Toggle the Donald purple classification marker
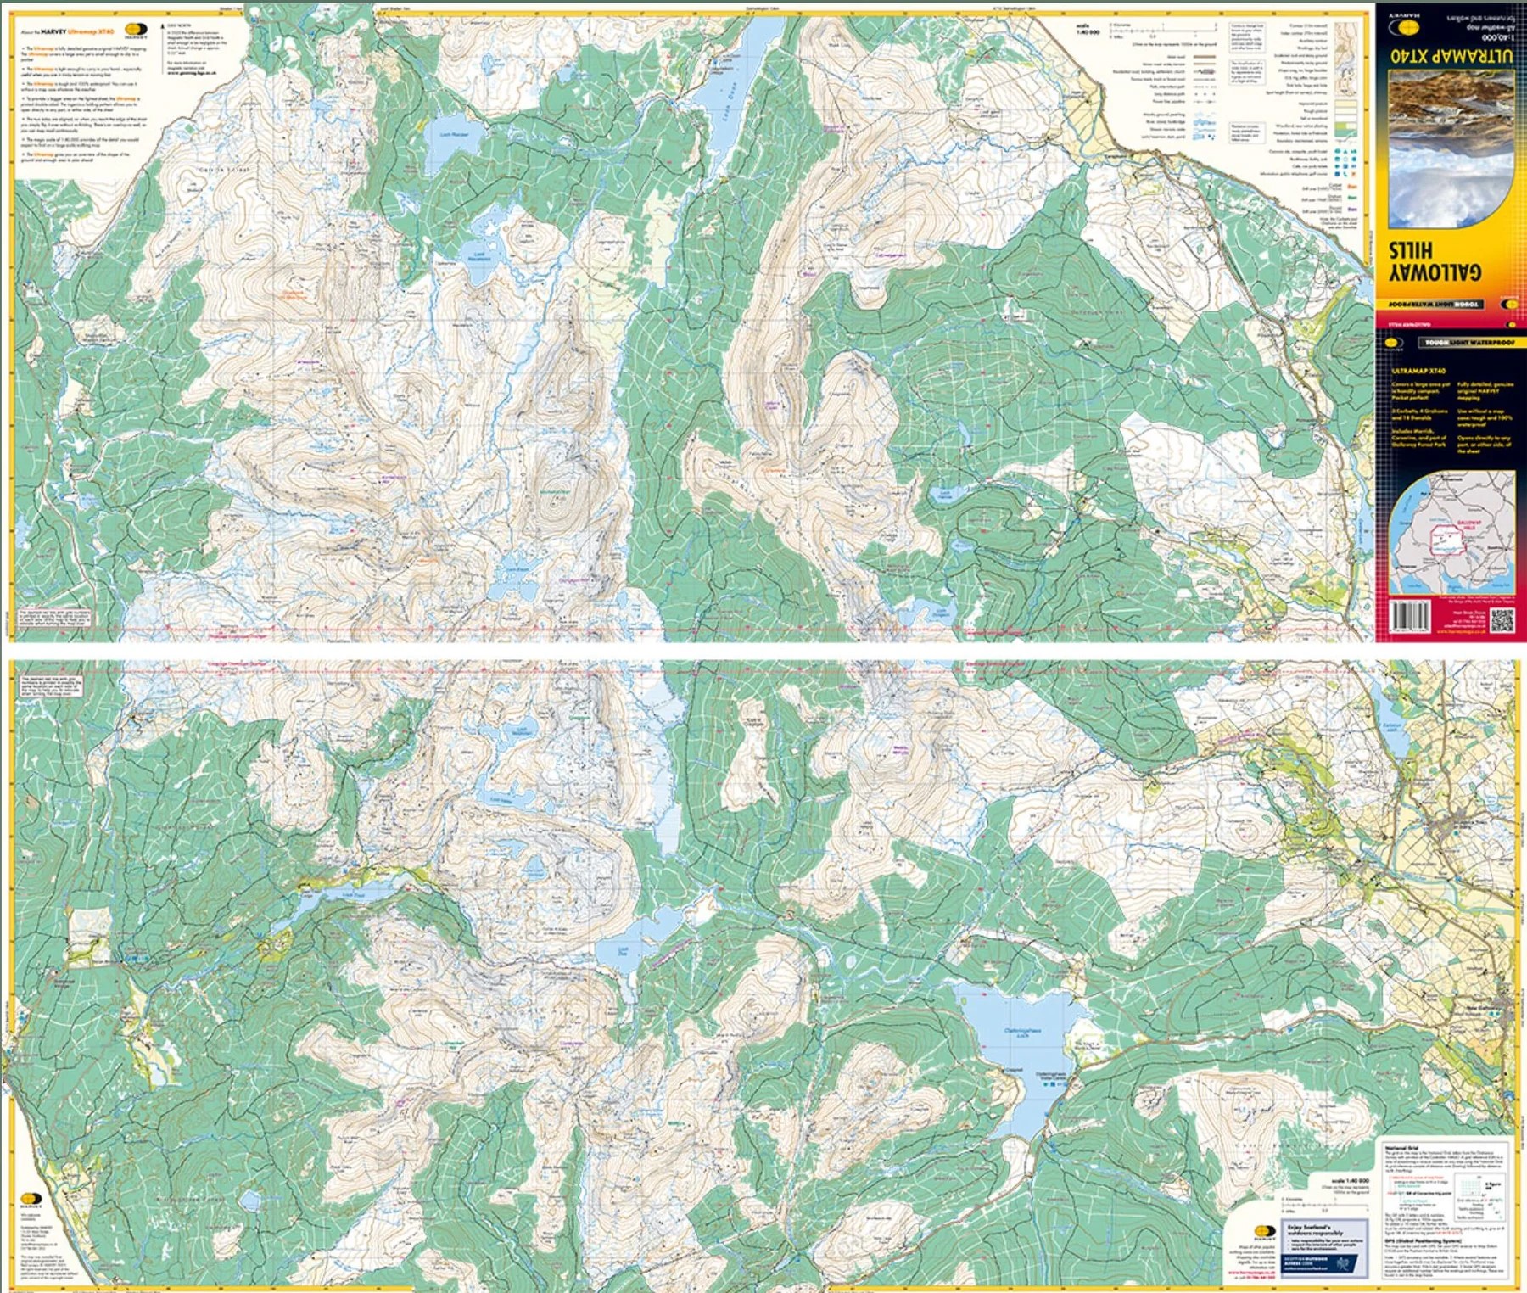Viewport: 1527px width, 1293px height. click(x=1352, y=209)
